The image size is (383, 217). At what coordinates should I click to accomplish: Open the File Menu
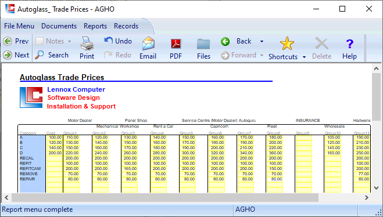19,26
